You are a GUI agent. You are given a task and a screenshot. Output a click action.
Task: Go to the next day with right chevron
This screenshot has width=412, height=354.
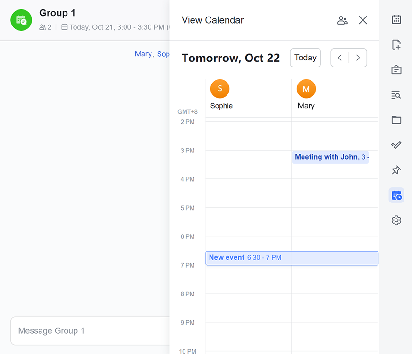coord(358,58)
